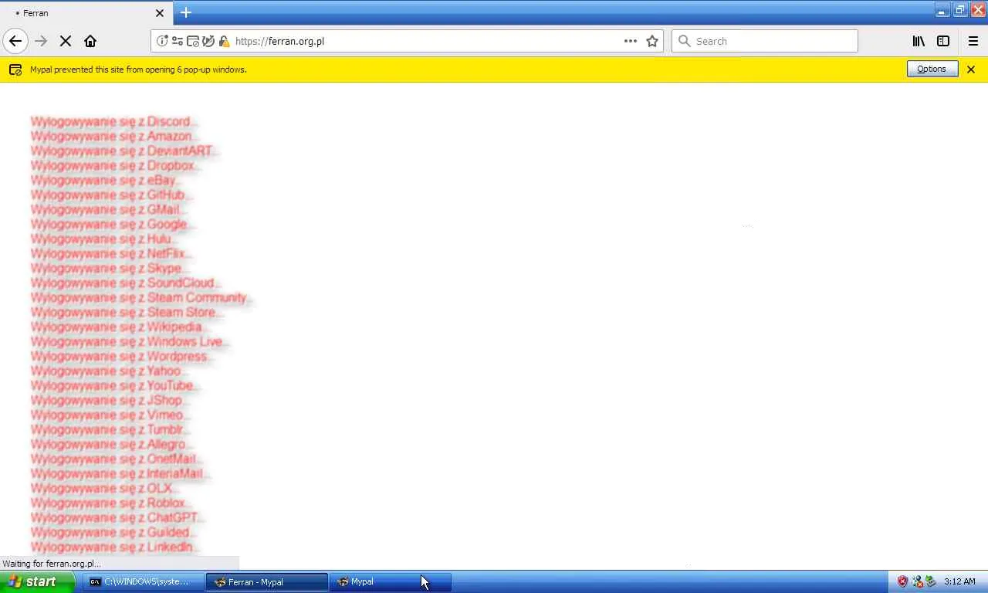Open page actions three-dot menu
This screenshot has height=593, width=988.
[631, 41]
